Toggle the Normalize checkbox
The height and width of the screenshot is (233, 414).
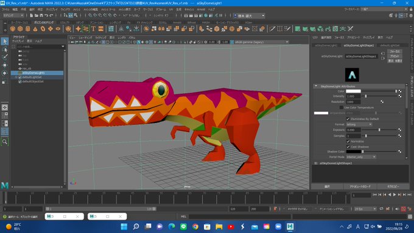348,141
